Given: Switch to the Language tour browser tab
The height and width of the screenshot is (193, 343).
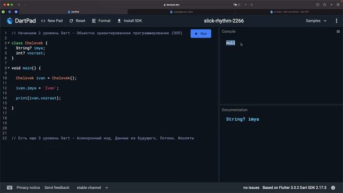Looking at the screenshot, I should (x=182, y=12).
